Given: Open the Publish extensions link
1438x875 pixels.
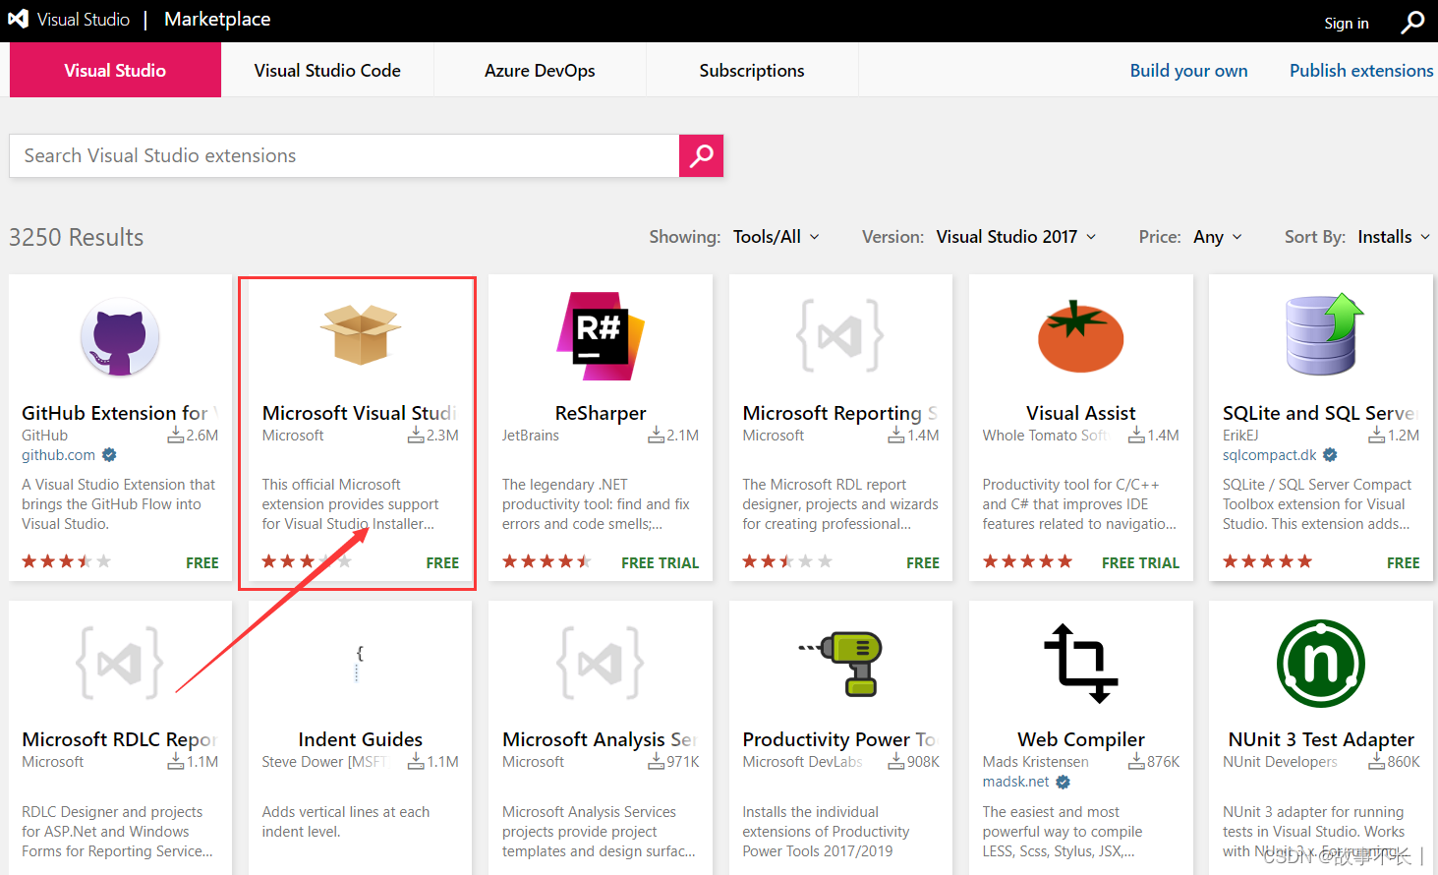Looking at the screenshot, I should coord(1361,70).
